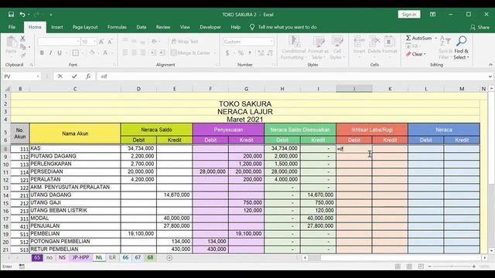This screenshot has width=495, height=278.
Task: Toggle Underline formatting
Action: (60, 53)
